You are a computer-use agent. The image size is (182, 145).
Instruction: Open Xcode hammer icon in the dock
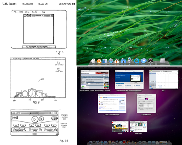click(123, 61)
